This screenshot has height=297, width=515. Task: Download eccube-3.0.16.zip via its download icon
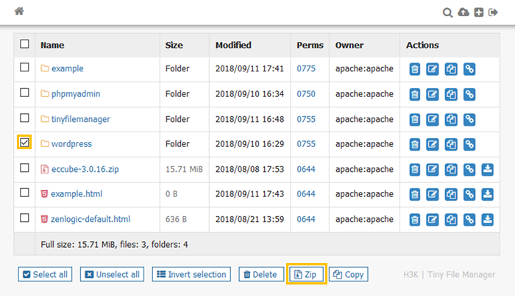[x=487, y=169]
